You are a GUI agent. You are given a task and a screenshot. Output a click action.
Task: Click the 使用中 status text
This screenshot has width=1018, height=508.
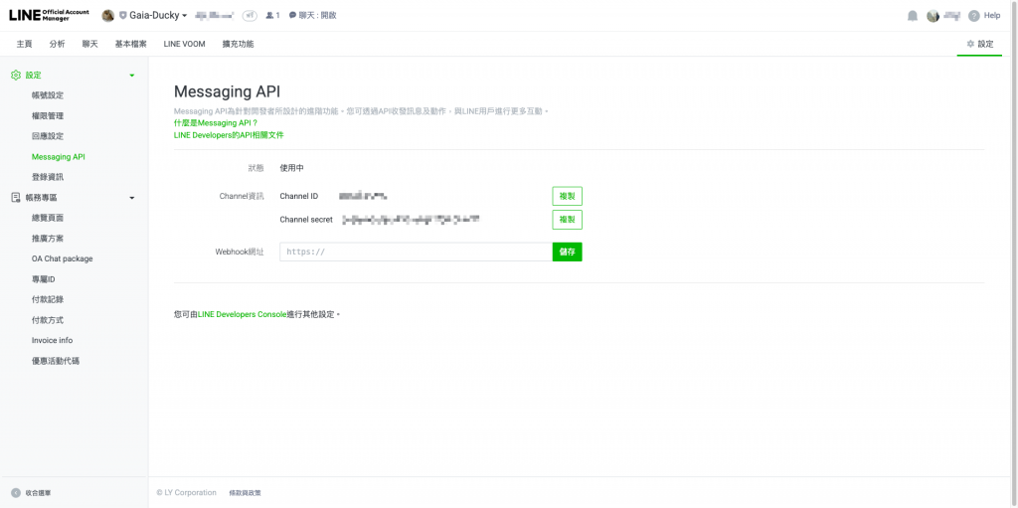pos(291,168)
